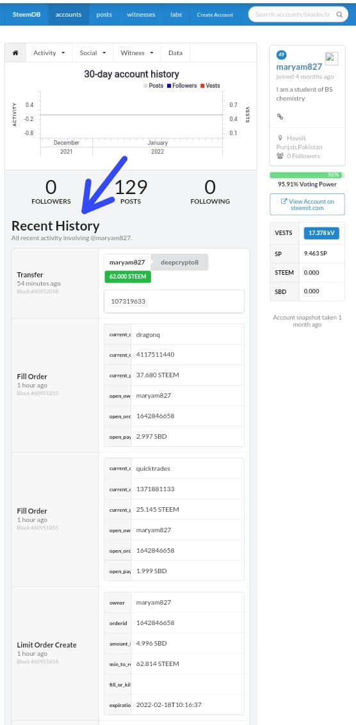Viewport: 356px width, 725px height.
Task: Click the followers people icon
Action: [x=280, y=156]
